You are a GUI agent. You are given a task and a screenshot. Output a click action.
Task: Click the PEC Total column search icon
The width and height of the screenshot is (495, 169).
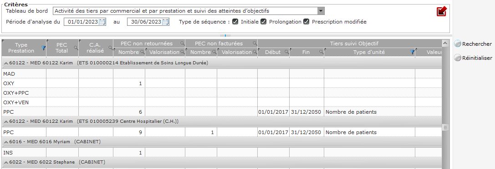click(x=76, y=48)
